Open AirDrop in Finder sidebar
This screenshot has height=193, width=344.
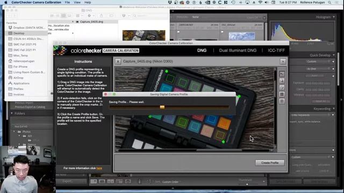18,78
